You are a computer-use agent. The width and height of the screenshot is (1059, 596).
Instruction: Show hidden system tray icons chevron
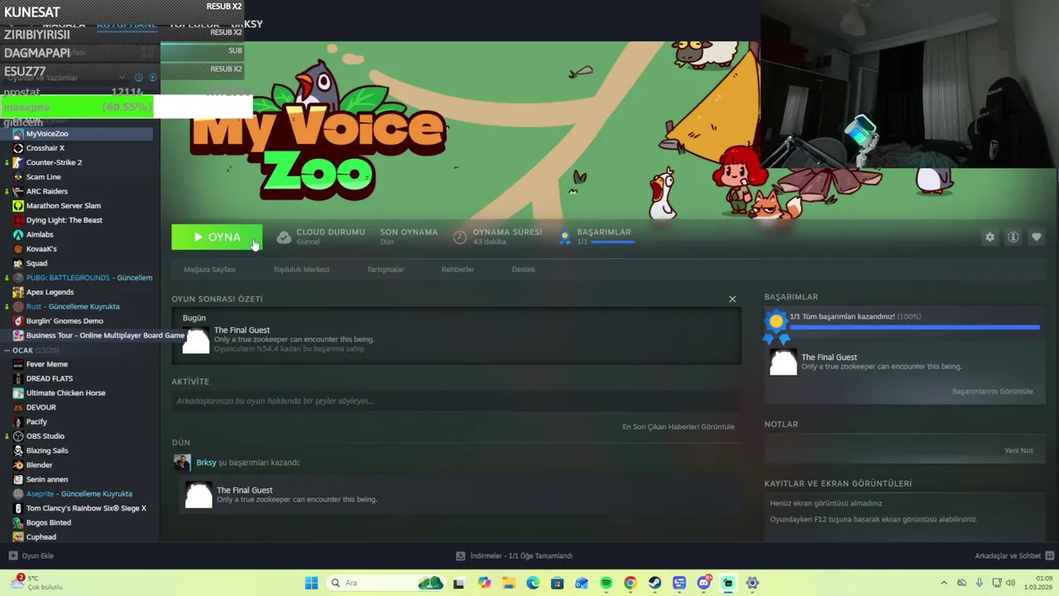click(x=944, y=583)
